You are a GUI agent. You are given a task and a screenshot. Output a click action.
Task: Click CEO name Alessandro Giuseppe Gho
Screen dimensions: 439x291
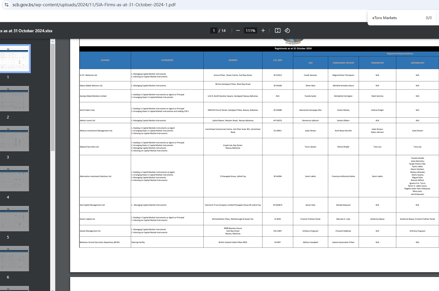pyautogui.click(x=310, y=110)
